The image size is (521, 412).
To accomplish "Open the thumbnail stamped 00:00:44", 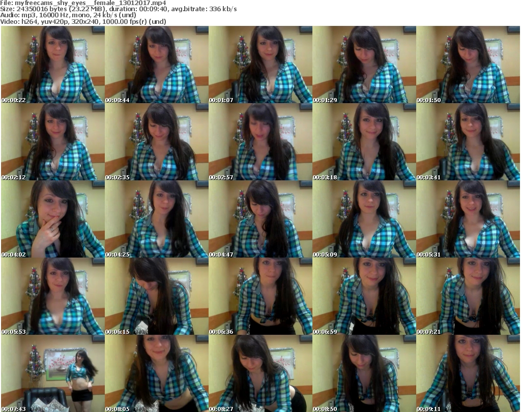I will (x=157, y=65).
